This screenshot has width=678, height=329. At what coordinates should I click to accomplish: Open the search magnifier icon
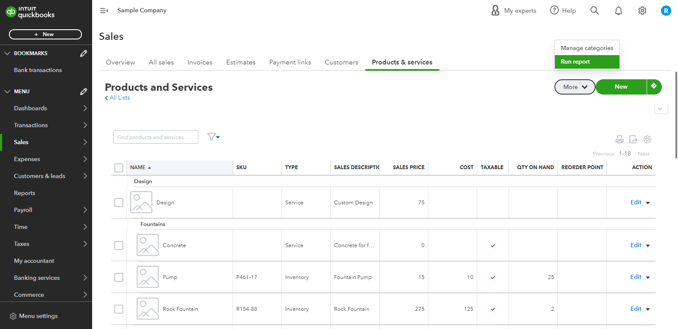(594, 11)
